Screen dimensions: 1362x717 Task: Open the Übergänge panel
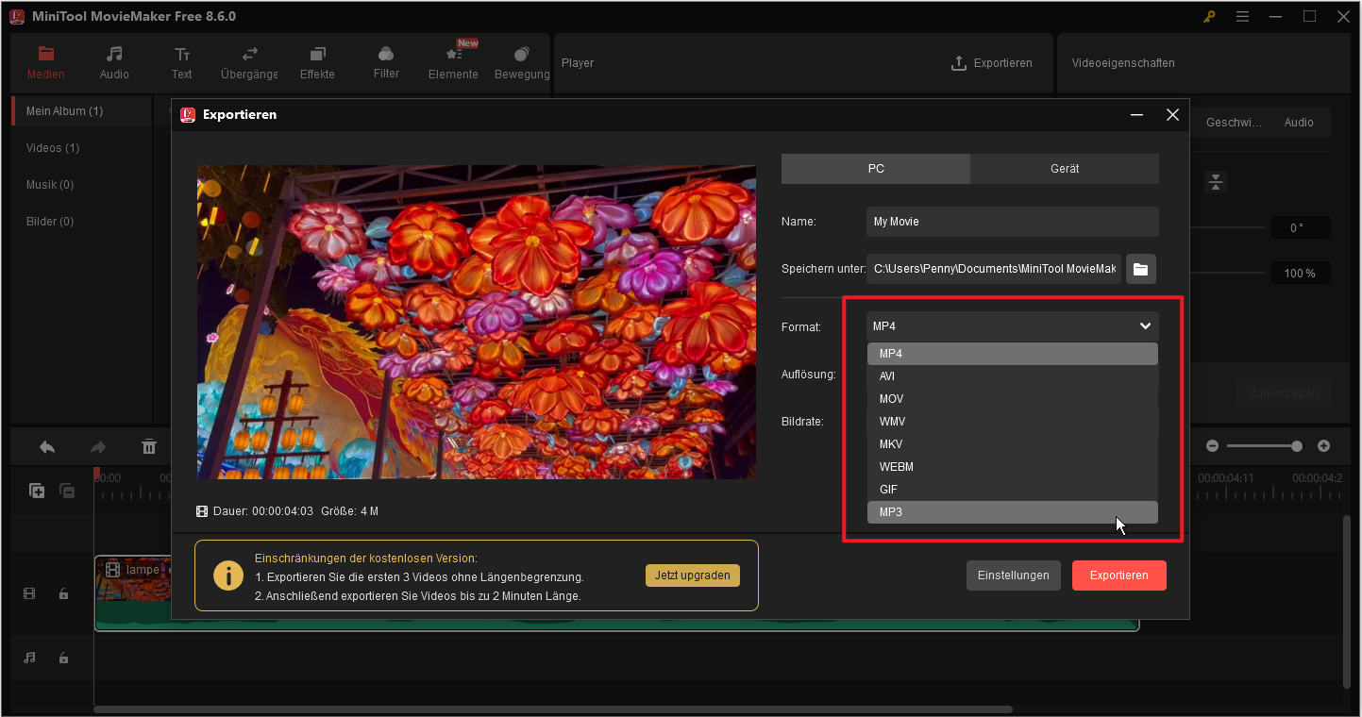point(248,54)
